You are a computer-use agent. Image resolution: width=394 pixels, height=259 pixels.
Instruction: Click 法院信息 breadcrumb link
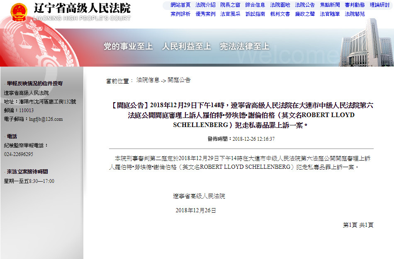coord(148,80)
